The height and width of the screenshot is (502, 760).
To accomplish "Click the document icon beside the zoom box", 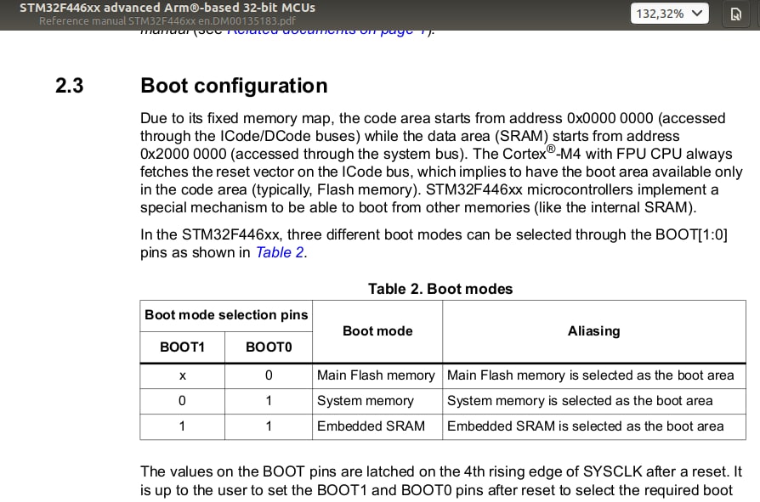I will (735, 14).
